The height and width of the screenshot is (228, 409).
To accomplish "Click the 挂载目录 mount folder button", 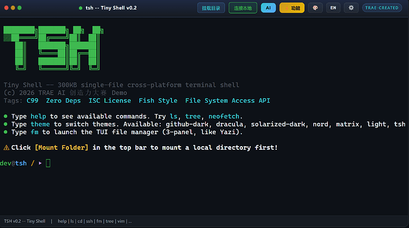I will point(211,8).
